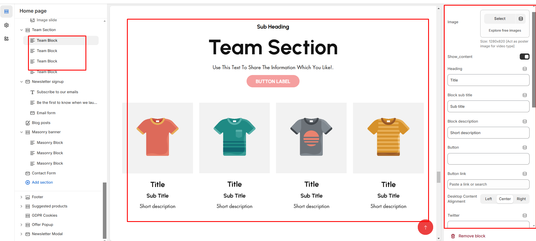Select the Blog posts section
Image resolution: width=536 pixels, height=241 pixels.
point(41,123)
